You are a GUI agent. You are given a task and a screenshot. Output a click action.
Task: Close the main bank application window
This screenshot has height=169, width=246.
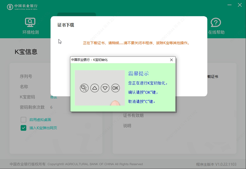coord(240,5)
